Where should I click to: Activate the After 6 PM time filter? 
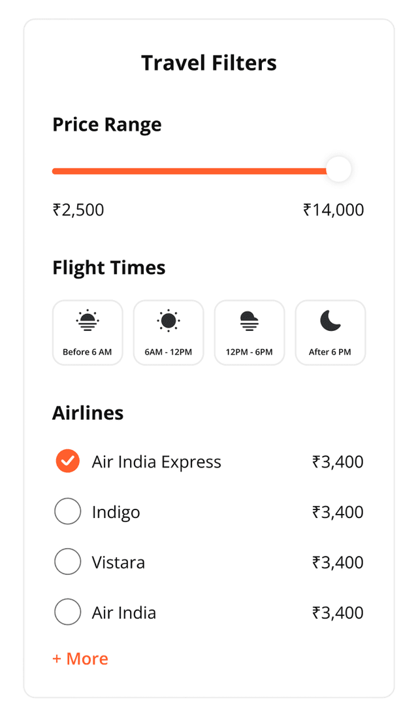tap(330, 332)
